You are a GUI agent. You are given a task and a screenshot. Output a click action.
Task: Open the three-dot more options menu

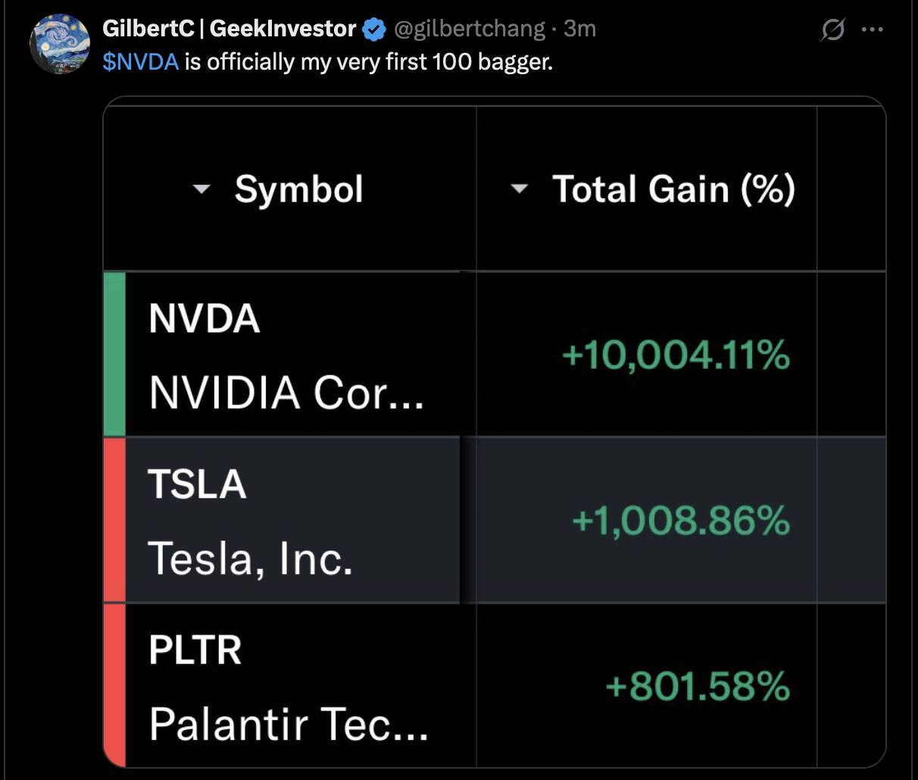click(x=873, y=30)
